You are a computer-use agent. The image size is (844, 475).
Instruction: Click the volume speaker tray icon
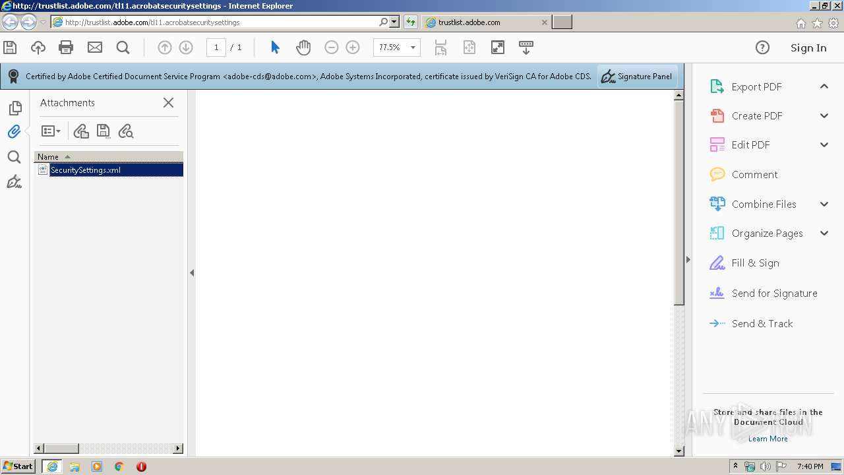(765, 466)
